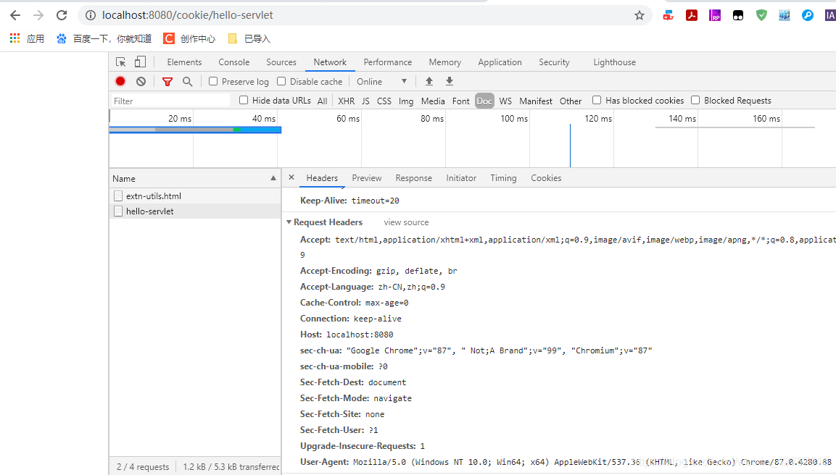Filter requests by WS
The height and width of the screenshot is (475, 836).
pyautogui.click(x=505, y=101)
